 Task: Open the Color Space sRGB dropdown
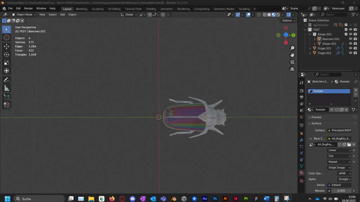344,173
